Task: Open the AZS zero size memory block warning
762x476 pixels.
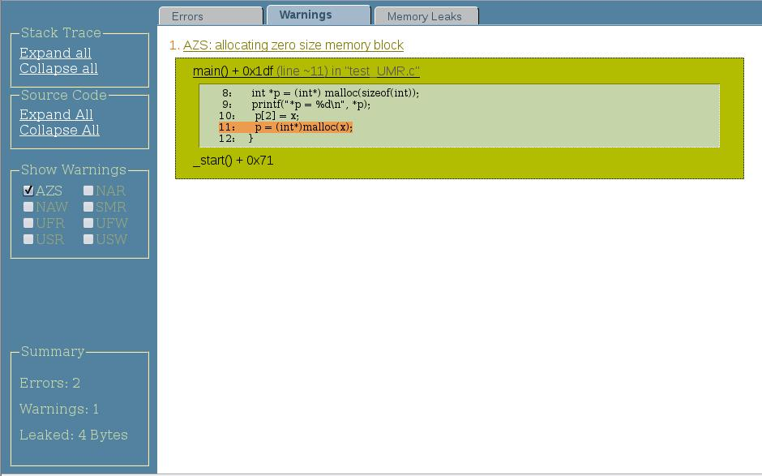Action: pyautogui.click(x=293, y=45)
